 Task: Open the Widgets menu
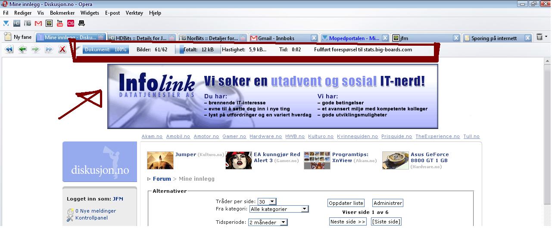tap(90, 13)
